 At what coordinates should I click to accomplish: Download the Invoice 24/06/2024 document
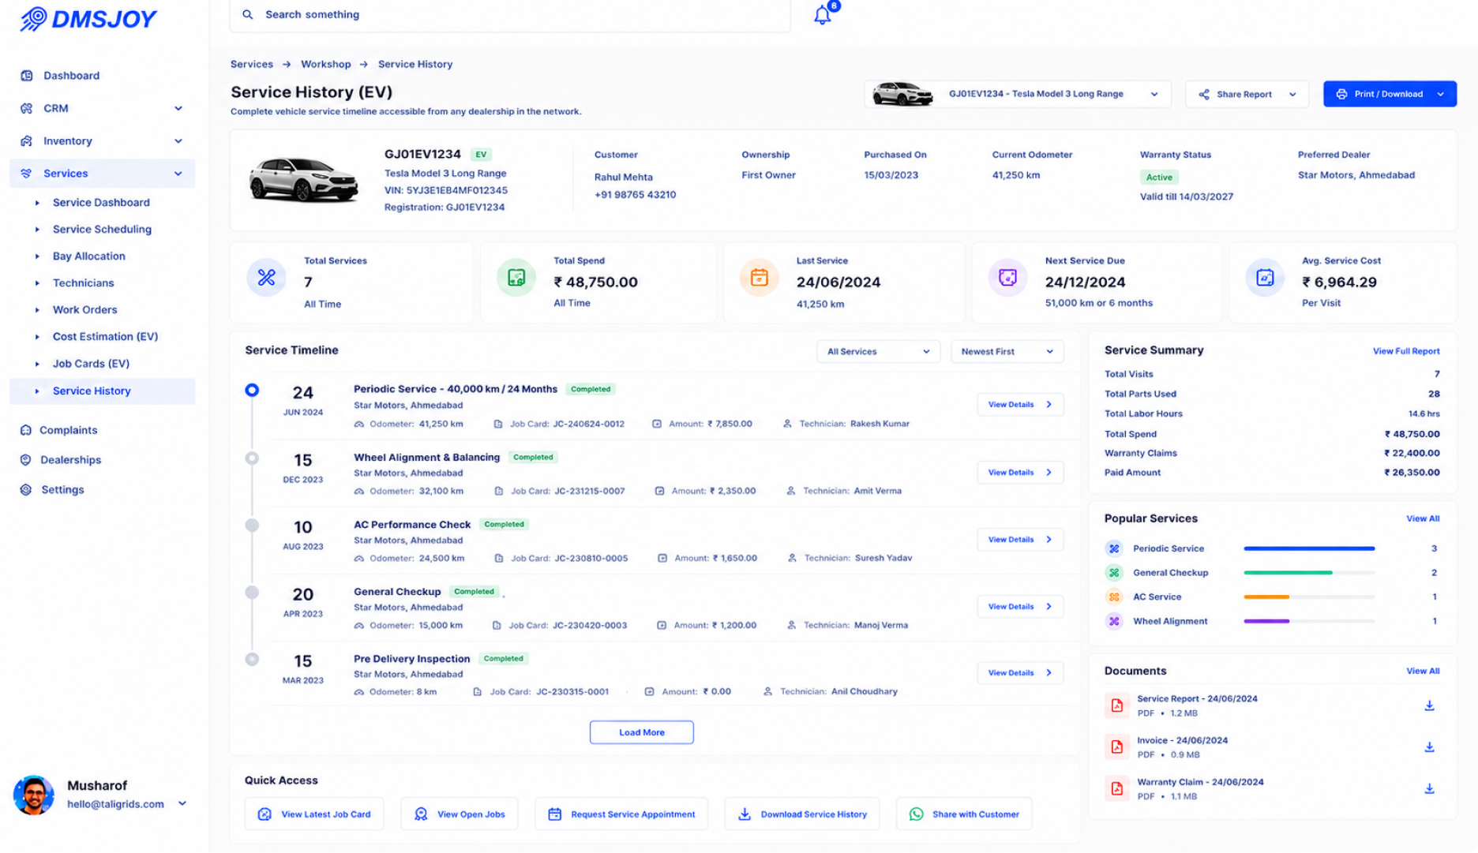coord(1429,746)
